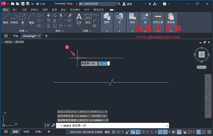Open the 块 panel dropdown arrow
This screenshot has width=213, height=136.
coord(120,31)
